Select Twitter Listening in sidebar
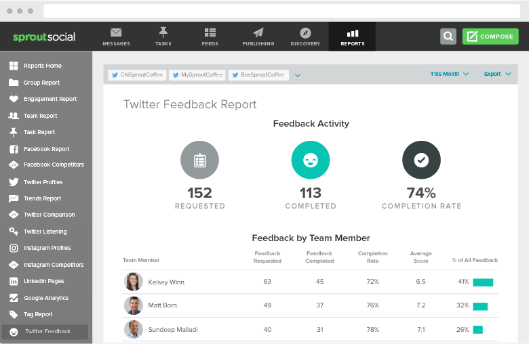Screen dimensions: 529x344 coord(45,232)
